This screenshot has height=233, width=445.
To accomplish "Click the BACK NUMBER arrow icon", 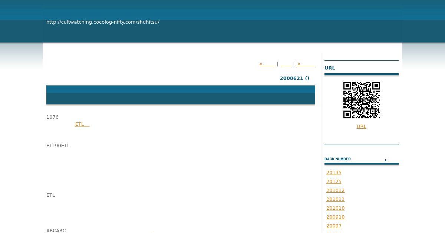I will pos(386,160).
